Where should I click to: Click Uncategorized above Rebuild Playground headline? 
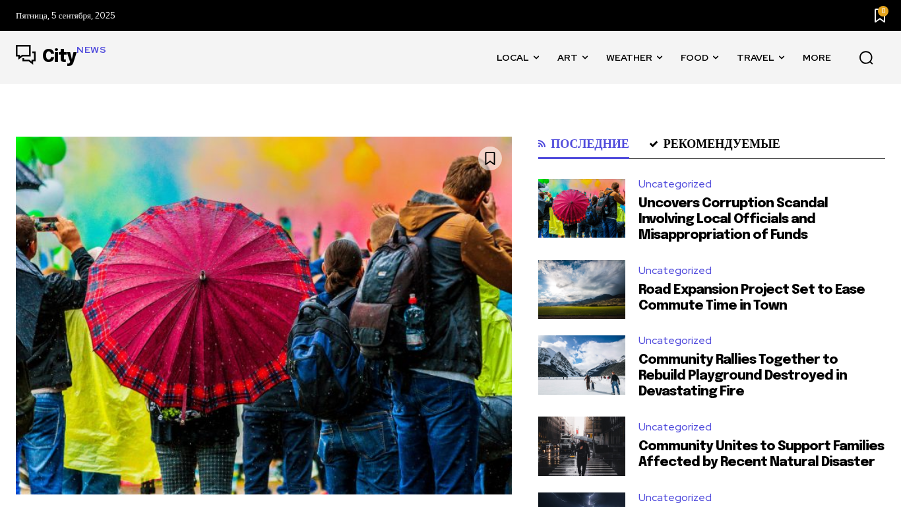click(x=675, y=341)
